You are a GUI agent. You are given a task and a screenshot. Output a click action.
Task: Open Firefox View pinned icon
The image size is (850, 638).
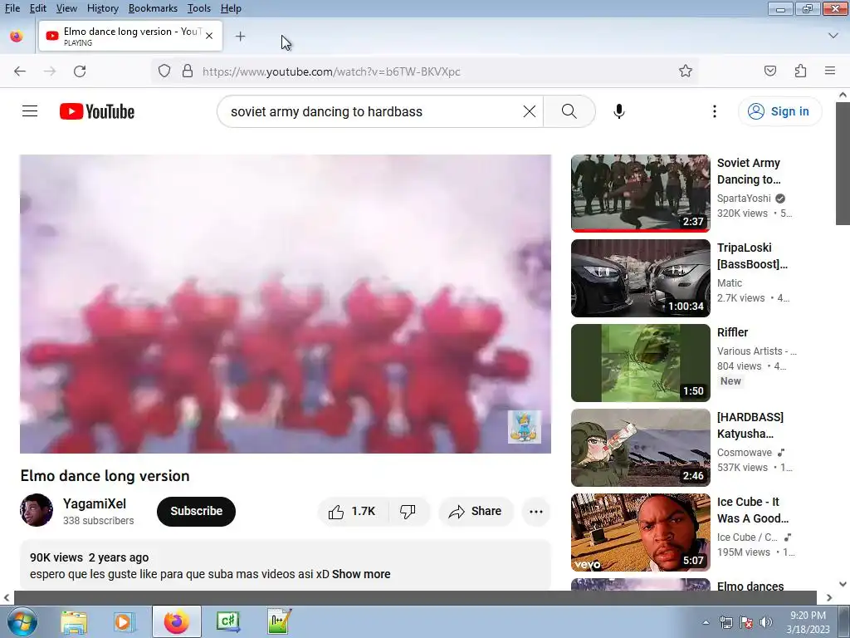coord(17,37)
